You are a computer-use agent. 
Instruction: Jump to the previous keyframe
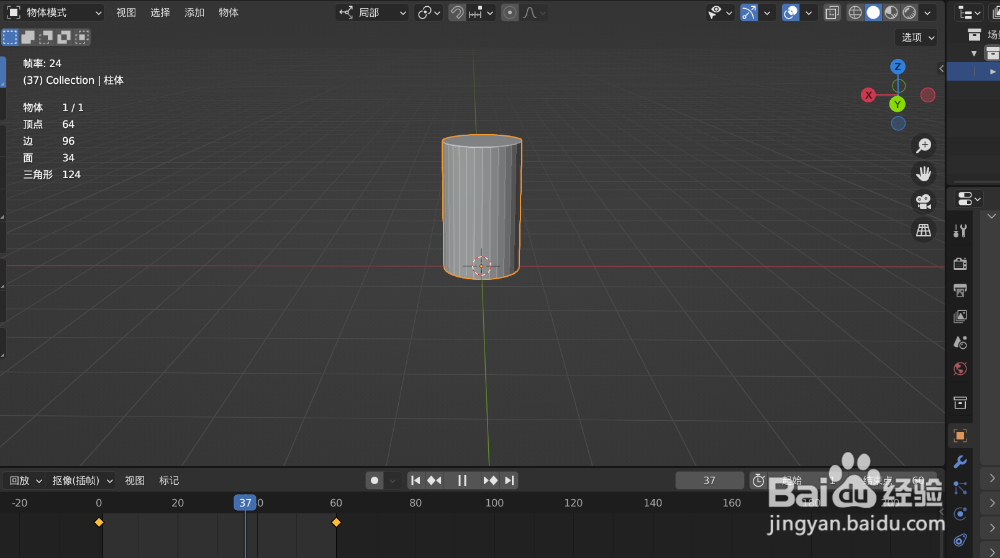pyautogui.click(x=434, y=480)
